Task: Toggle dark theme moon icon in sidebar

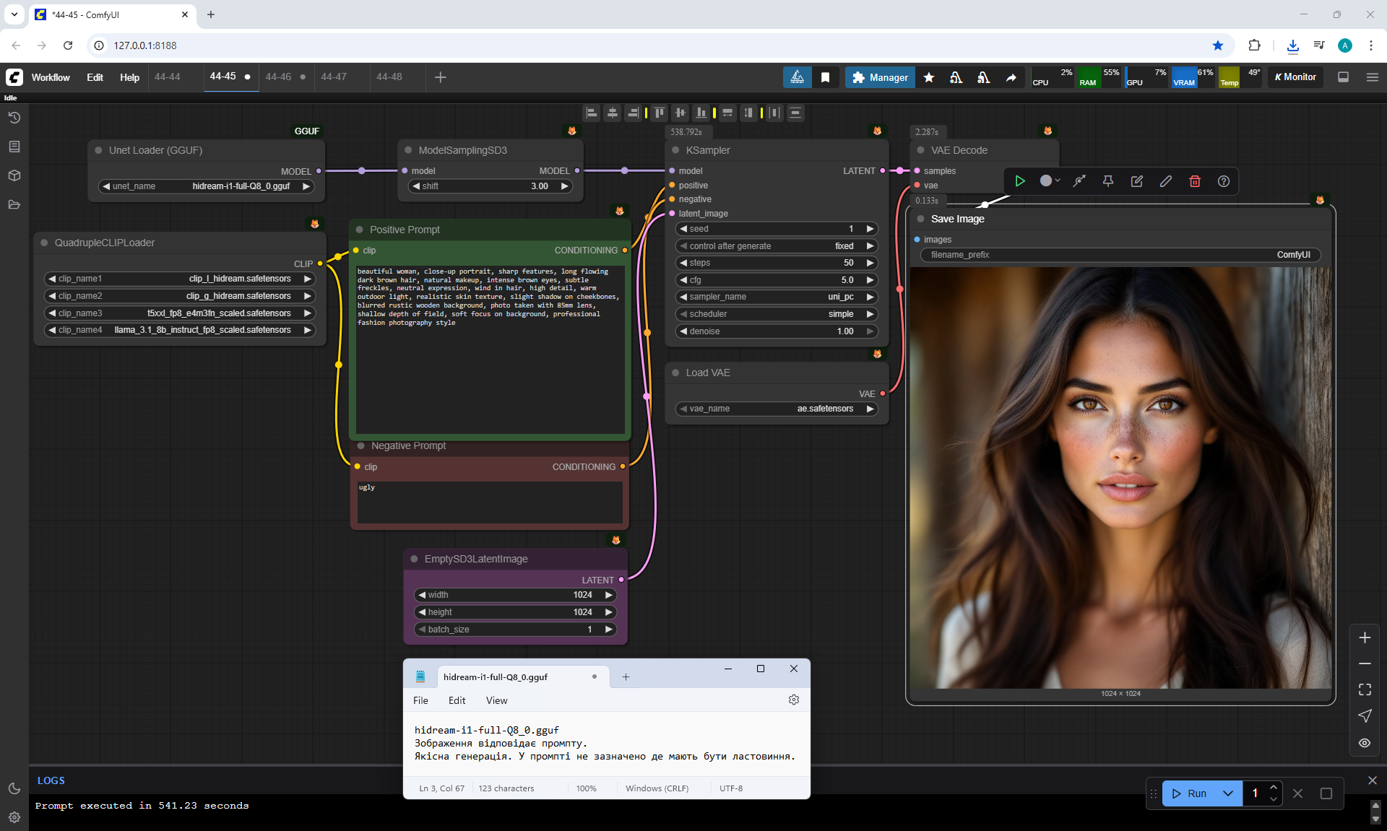Action: (x=14, y=788)
